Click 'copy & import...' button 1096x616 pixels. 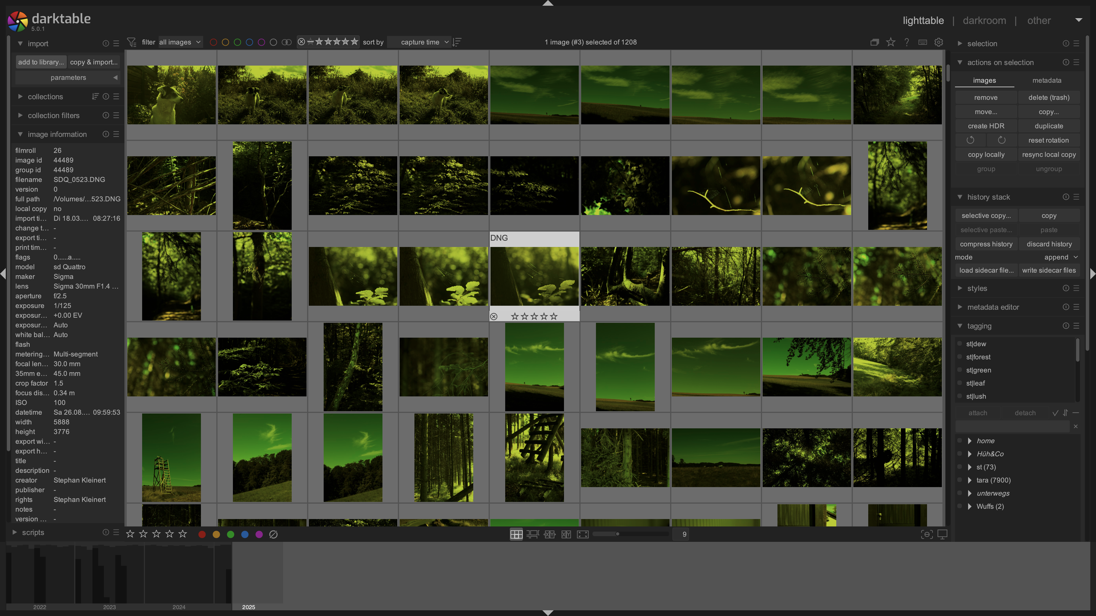pos(94,62)
